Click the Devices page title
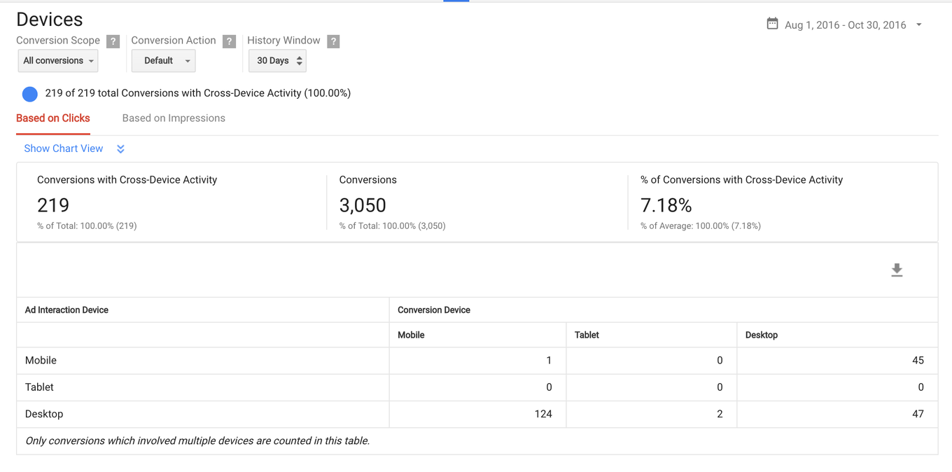 tap(49, 19)
